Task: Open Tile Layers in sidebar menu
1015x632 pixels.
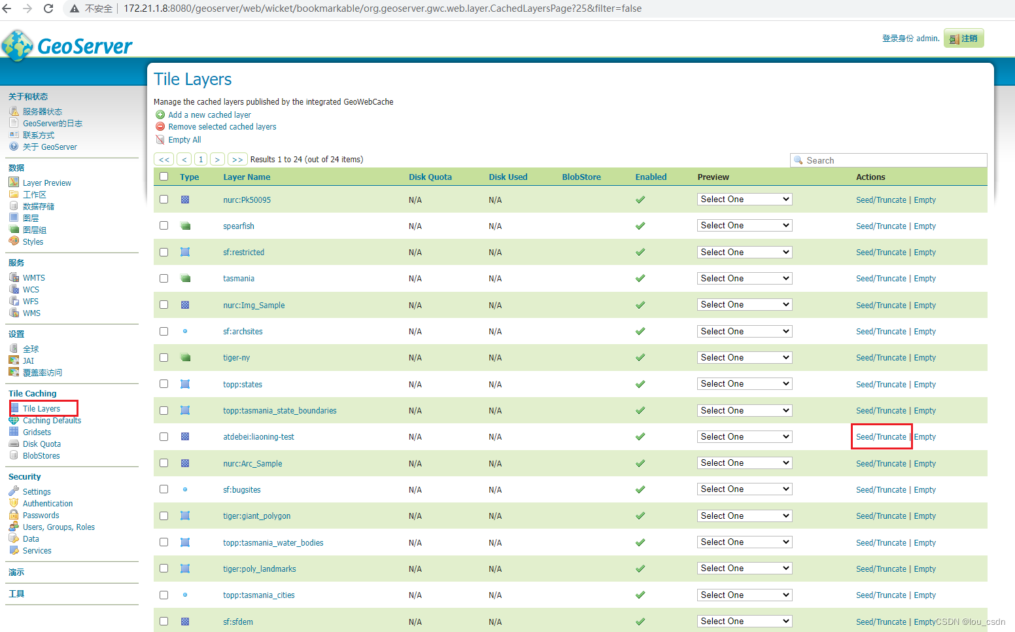Action: (41, 408)
